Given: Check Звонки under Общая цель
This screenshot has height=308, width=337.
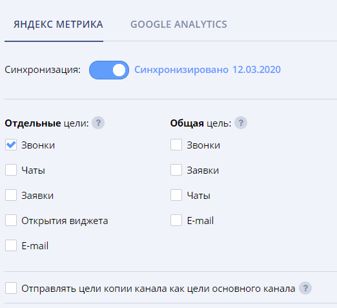Looking at the screenshot, I should click(x=176, y=145).
